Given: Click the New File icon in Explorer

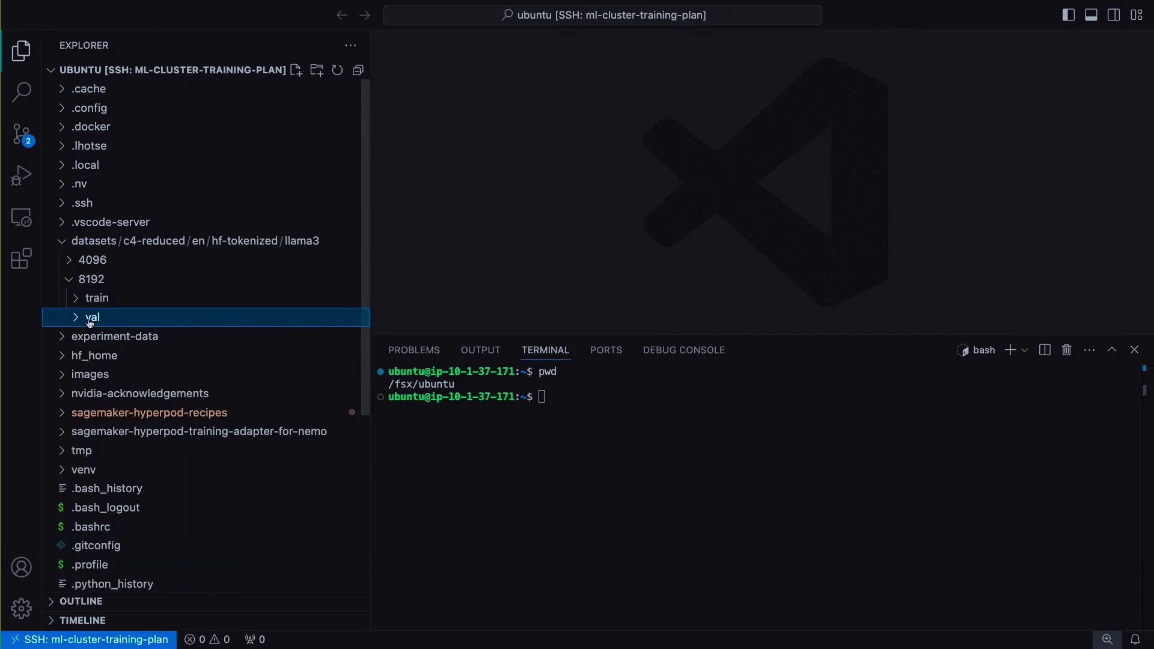Looking at the screenshot, I should [296, 70].
